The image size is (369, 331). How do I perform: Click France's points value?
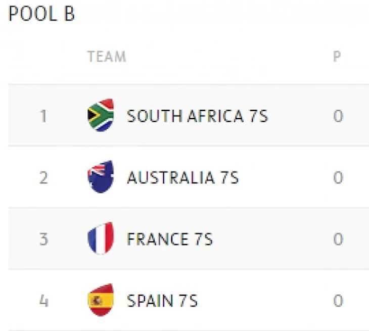coord(338,239)
